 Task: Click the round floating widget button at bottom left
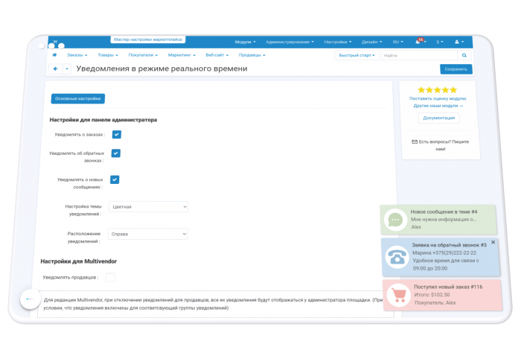tap(31, 299)
